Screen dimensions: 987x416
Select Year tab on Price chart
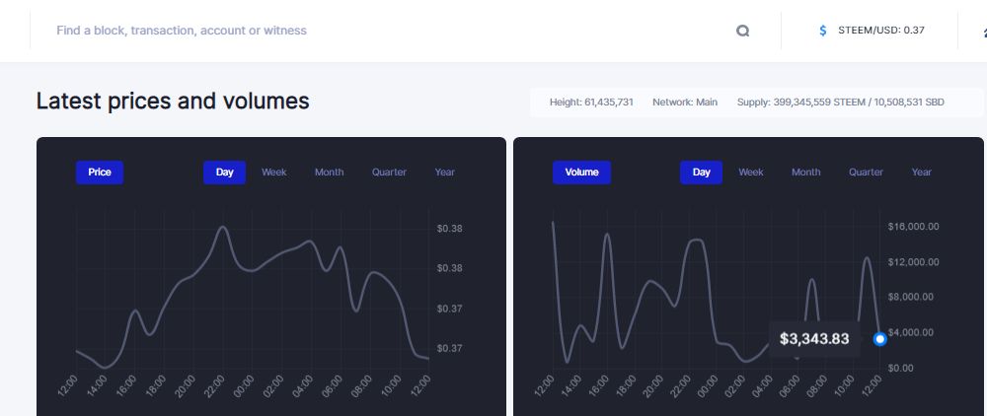coord(444,173)
